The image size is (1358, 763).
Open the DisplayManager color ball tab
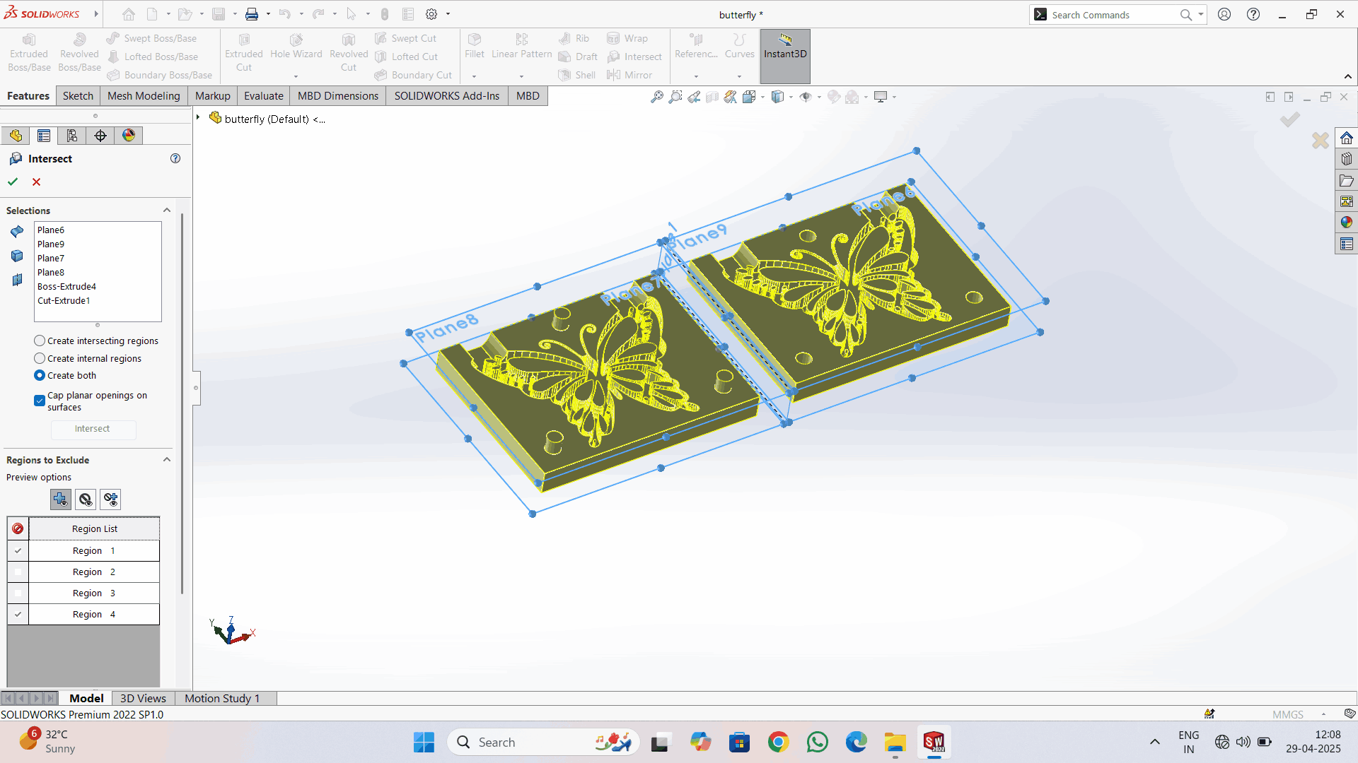click(x=129, y=136)
